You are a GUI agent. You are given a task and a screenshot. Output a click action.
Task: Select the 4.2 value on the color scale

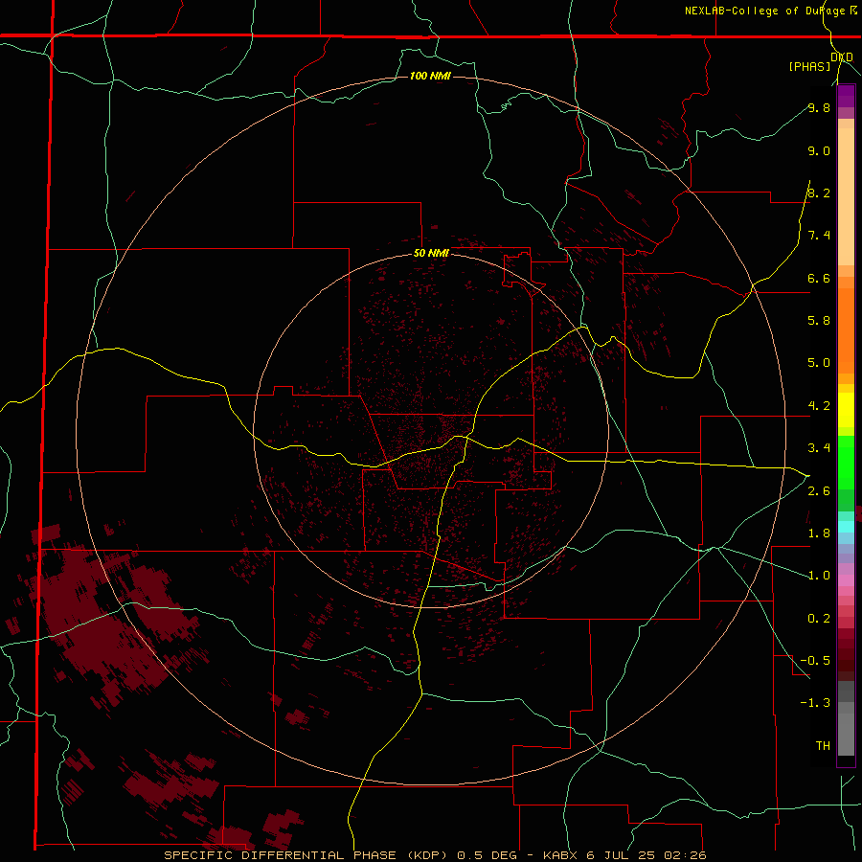(819, 406)
